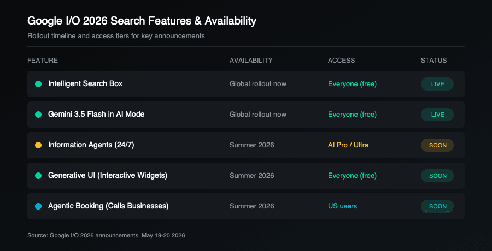Select 'Agentic Booking (Calls Businesses)' feature name
Viewport: 492px width, 251px height.
pos(108,206)
